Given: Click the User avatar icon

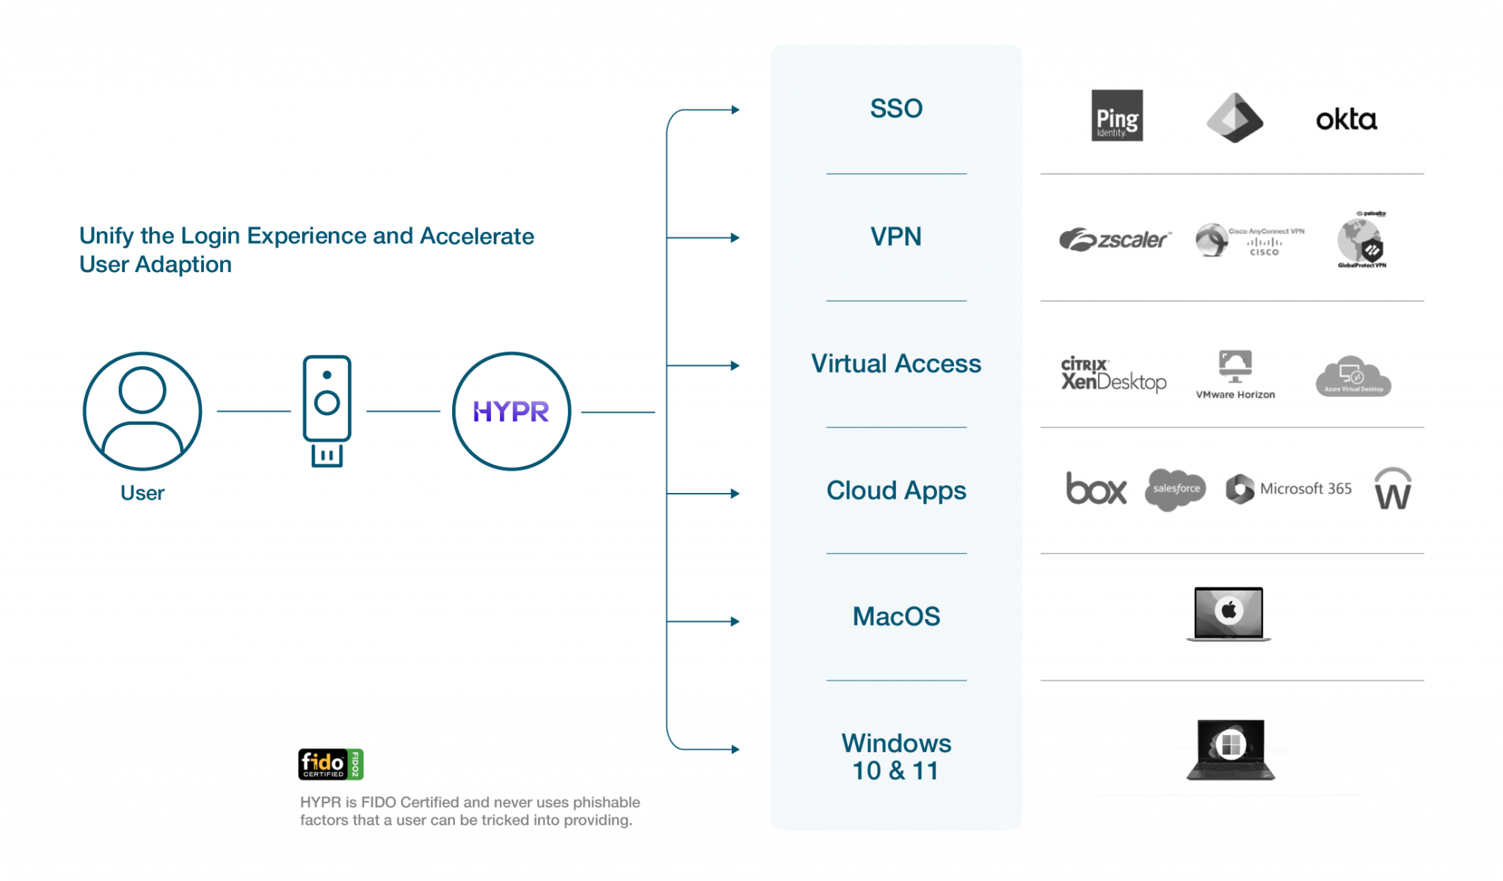Looking at the screenshot, I should click(142, 411).
